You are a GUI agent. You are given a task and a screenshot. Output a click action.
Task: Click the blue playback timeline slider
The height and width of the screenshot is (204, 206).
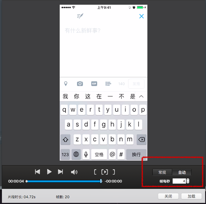click(x=64, y=181)
